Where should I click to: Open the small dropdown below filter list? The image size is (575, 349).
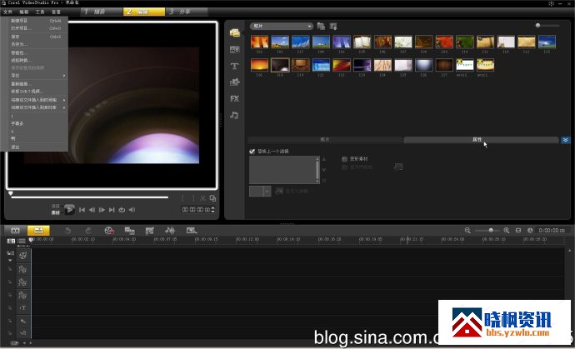(267, 191)
